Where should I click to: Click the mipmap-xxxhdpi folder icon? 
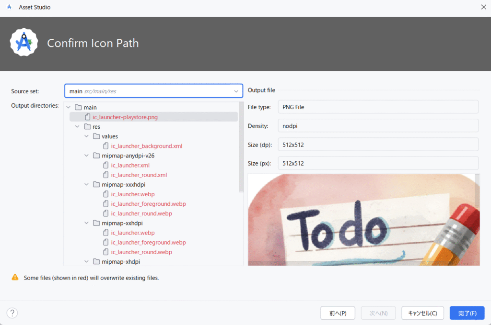[x=96, y=184]
